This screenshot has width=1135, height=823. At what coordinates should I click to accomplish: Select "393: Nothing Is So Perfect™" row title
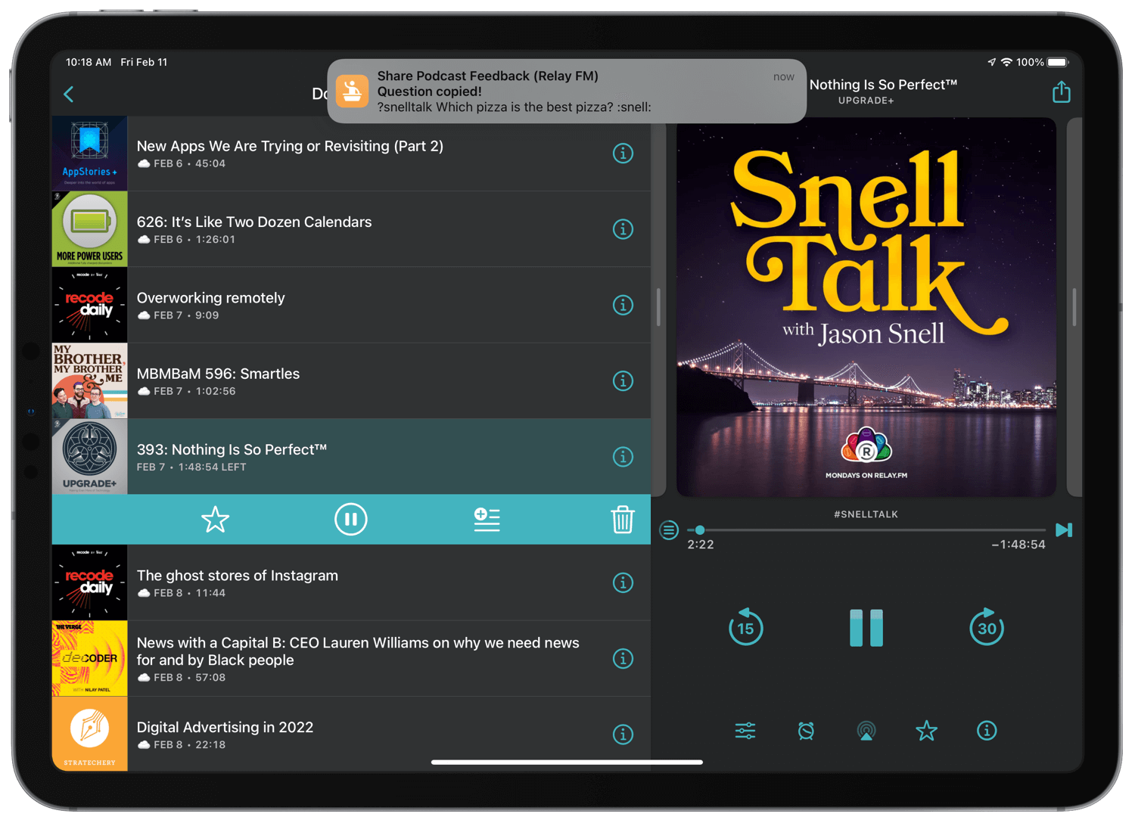[232, 449]
